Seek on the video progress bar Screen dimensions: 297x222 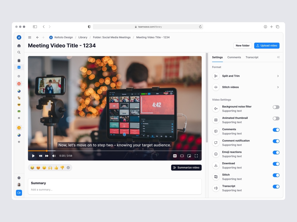[x=115, y=151]
